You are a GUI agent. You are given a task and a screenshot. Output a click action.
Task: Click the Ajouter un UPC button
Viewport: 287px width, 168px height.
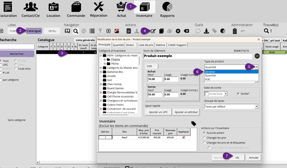point(158,112)
